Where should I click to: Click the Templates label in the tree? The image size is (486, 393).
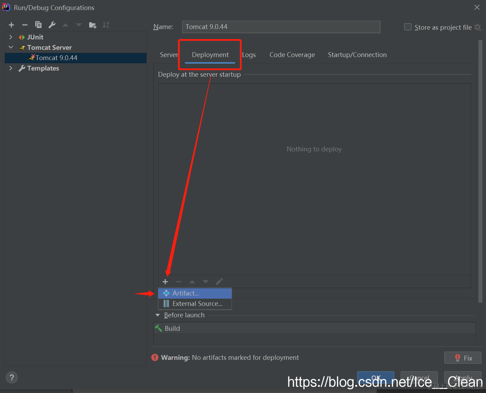(43, 68)
